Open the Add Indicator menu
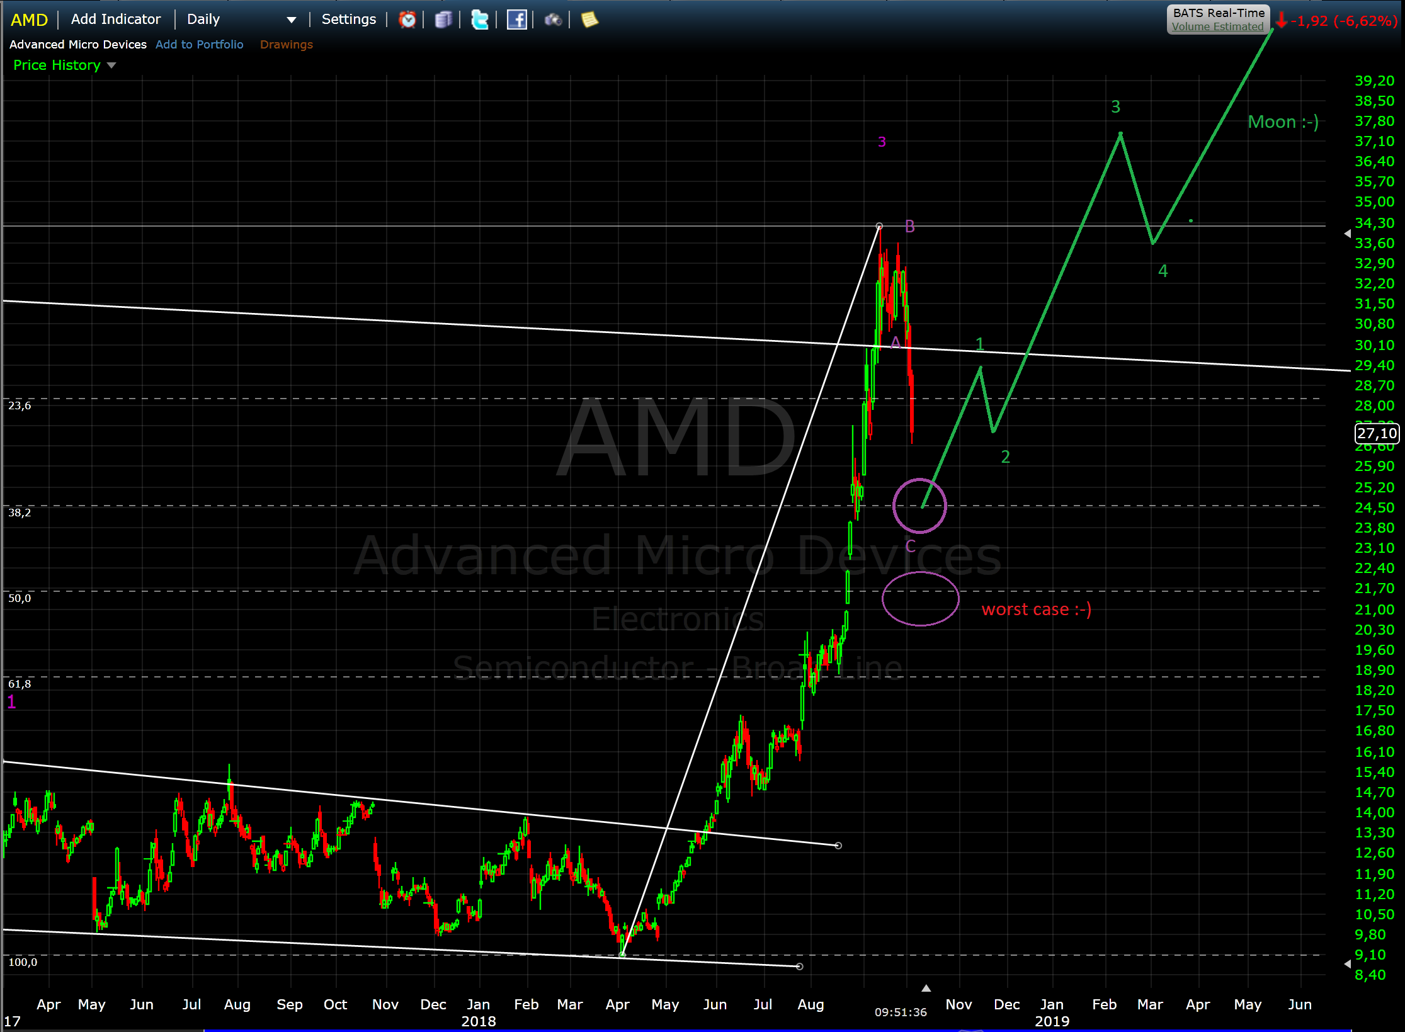 tap(116, 20)
